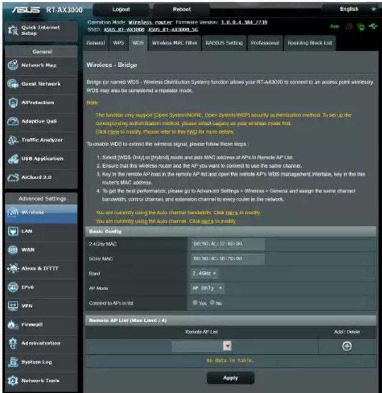Click the Logout button
Viewport: 382px width, 393px height.
(121, 9)
